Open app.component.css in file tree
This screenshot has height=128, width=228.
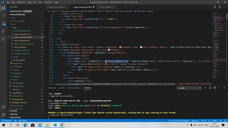(x=22, y=34)
